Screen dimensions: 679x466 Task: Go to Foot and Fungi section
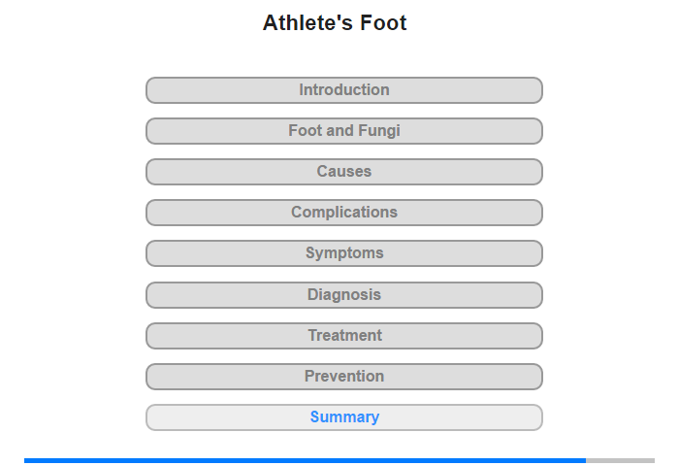pos(344,131)
